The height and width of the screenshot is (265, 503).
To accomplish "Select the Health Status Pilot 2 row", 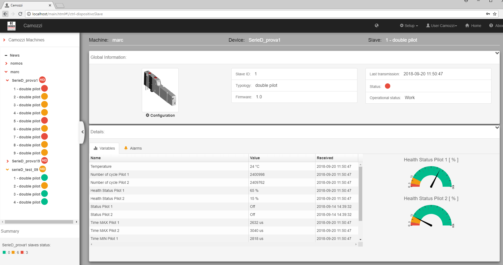I will (224, 198).
